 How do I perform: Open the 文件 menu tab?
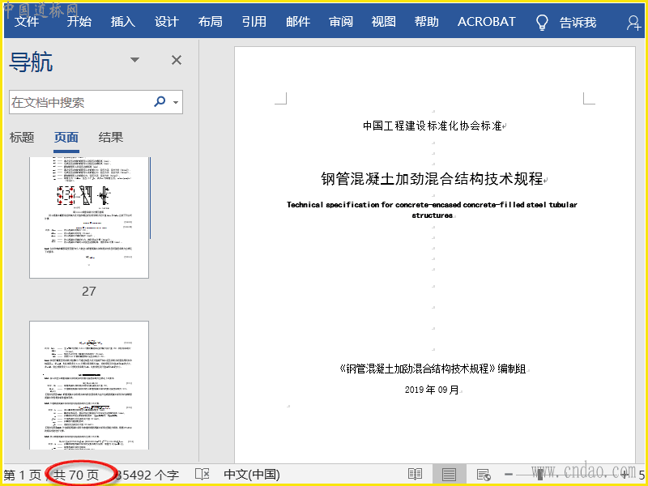coord(27,22)
